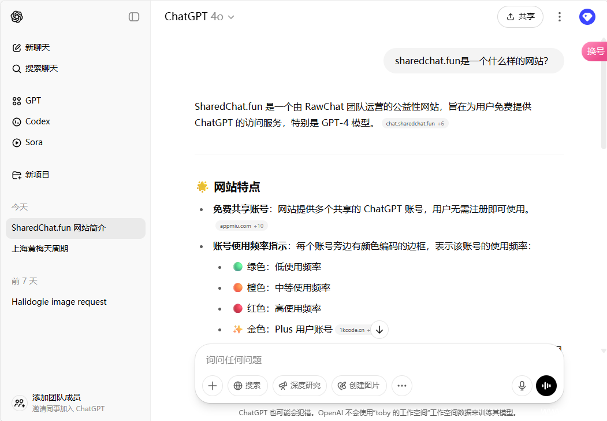Open the GPT explore page
Image resolution: width=607 pixels, height=421 pixels.
point(33,101)
